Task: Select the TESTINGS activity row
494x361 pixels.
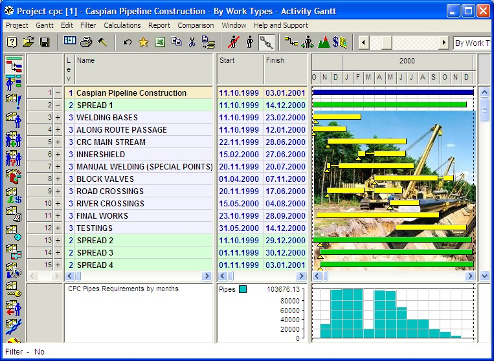Action: [139, 228]
